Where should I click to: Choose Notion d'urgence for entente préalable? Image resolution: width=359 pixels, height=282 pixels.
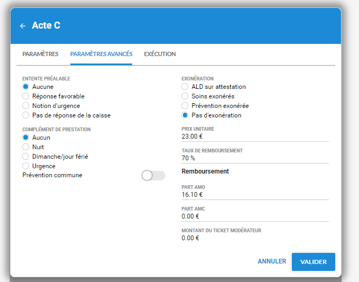[x=25, y=106]
